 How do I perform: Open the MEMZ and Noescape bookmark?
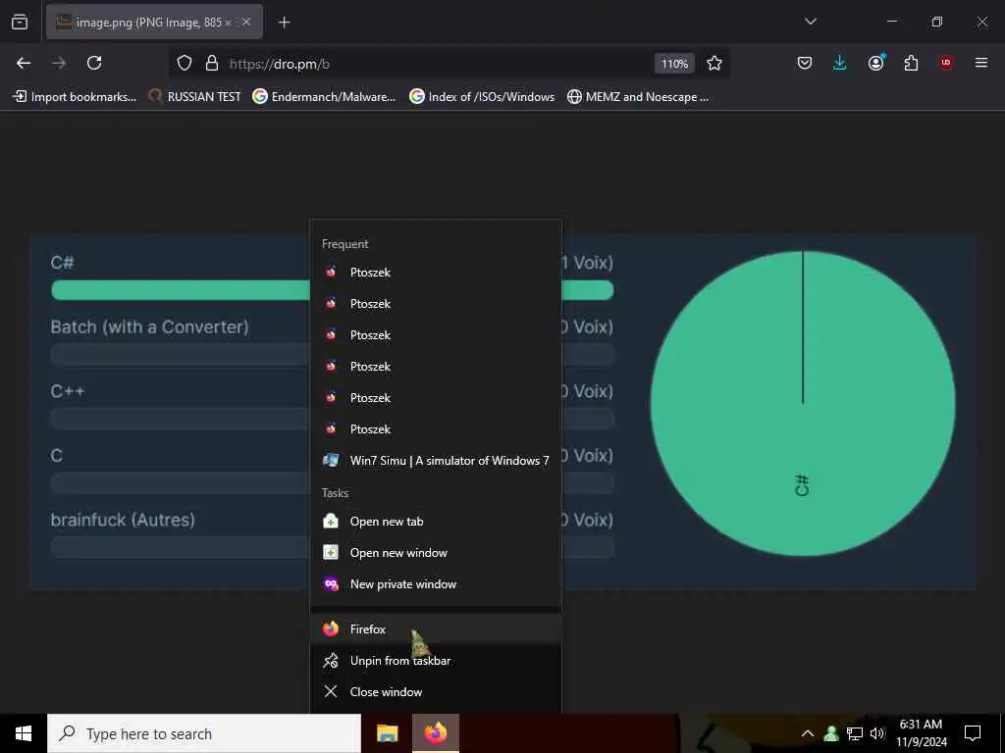[x=638, y=97]
